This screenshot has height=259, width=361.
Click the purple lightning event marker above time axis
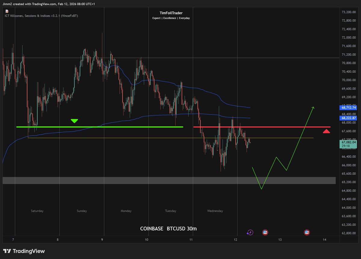coord(250,232)
